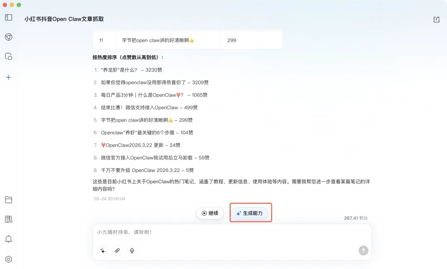
Task: Click list item 结束比赛！微信支持接入OpenClaw
Action: (149, 107)
